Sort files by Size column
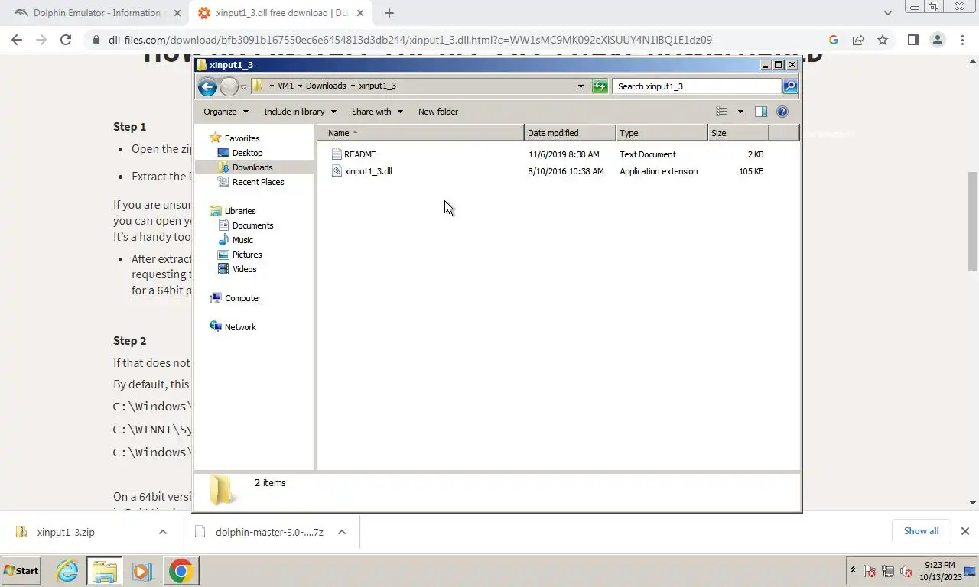Viewport: 979px width, 587px height. 738,133
